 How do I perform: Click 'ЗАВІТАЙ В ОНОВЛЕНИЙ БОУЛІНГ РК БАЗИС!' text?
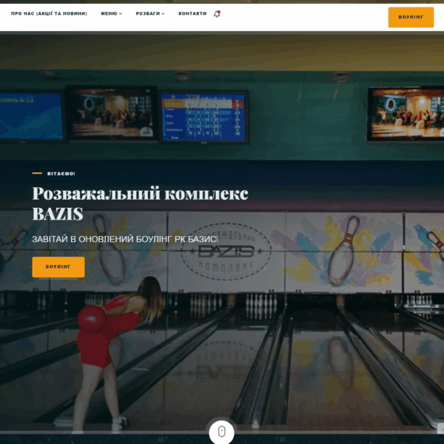(125, 239)
